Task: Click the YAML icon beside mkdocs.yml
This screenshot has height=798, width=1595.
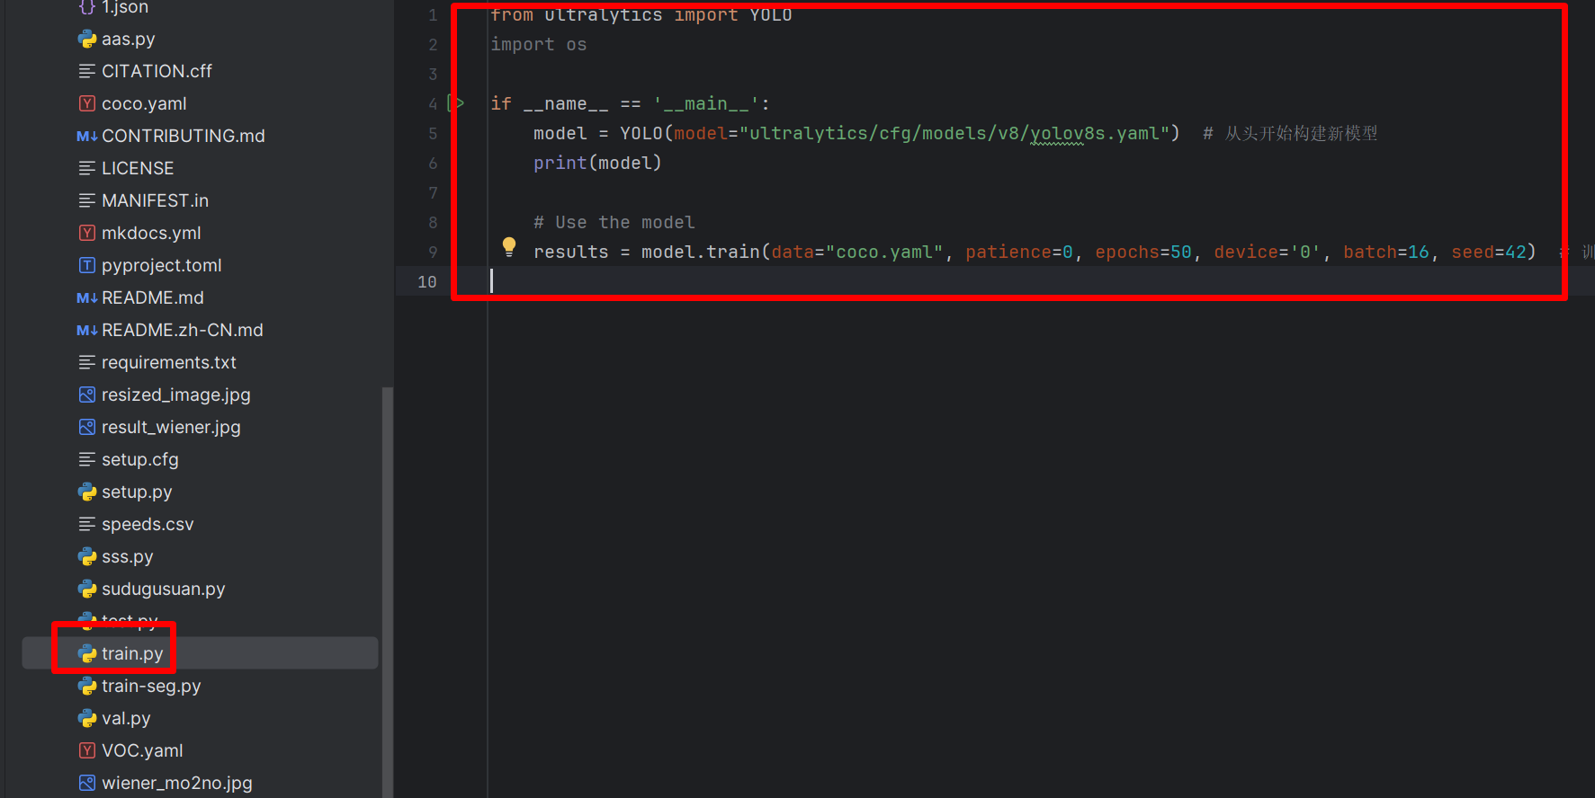Action: pyautogui.click(x=87, y=233)
